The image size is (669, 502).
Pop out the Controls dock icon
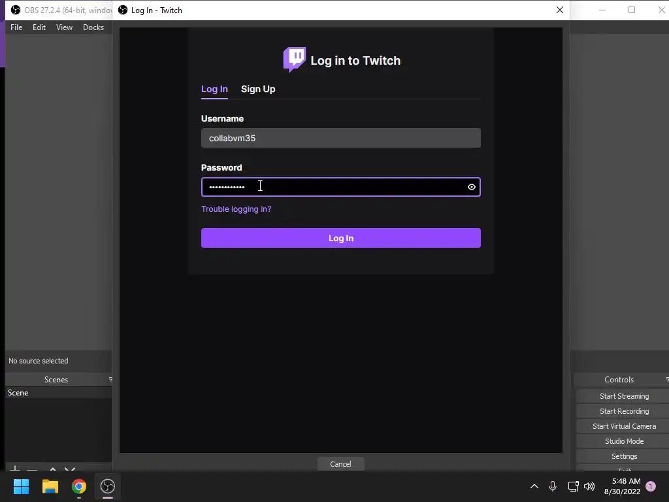(x=667, y=379)
